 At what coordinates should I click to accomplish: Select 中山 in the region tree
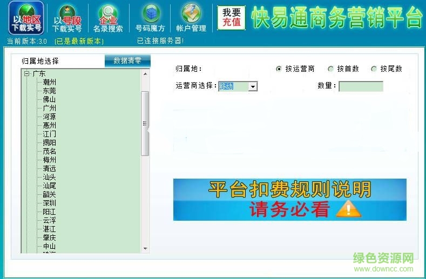click(50, 246)
